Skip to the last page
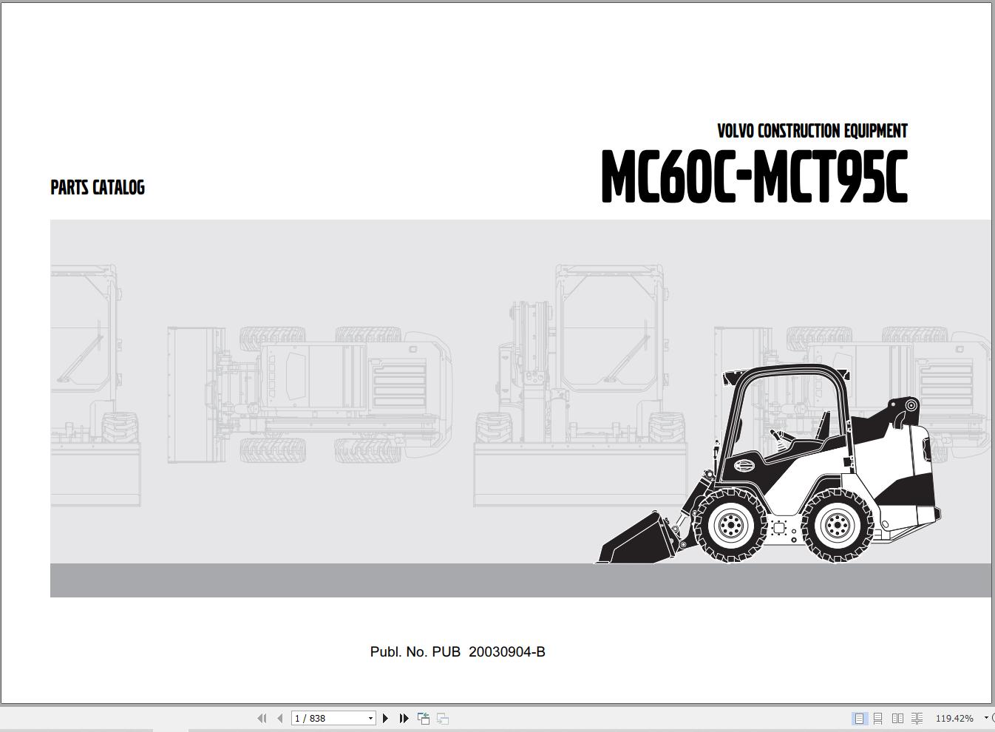This screenshot has width=995, height=732. coord(404,718)
